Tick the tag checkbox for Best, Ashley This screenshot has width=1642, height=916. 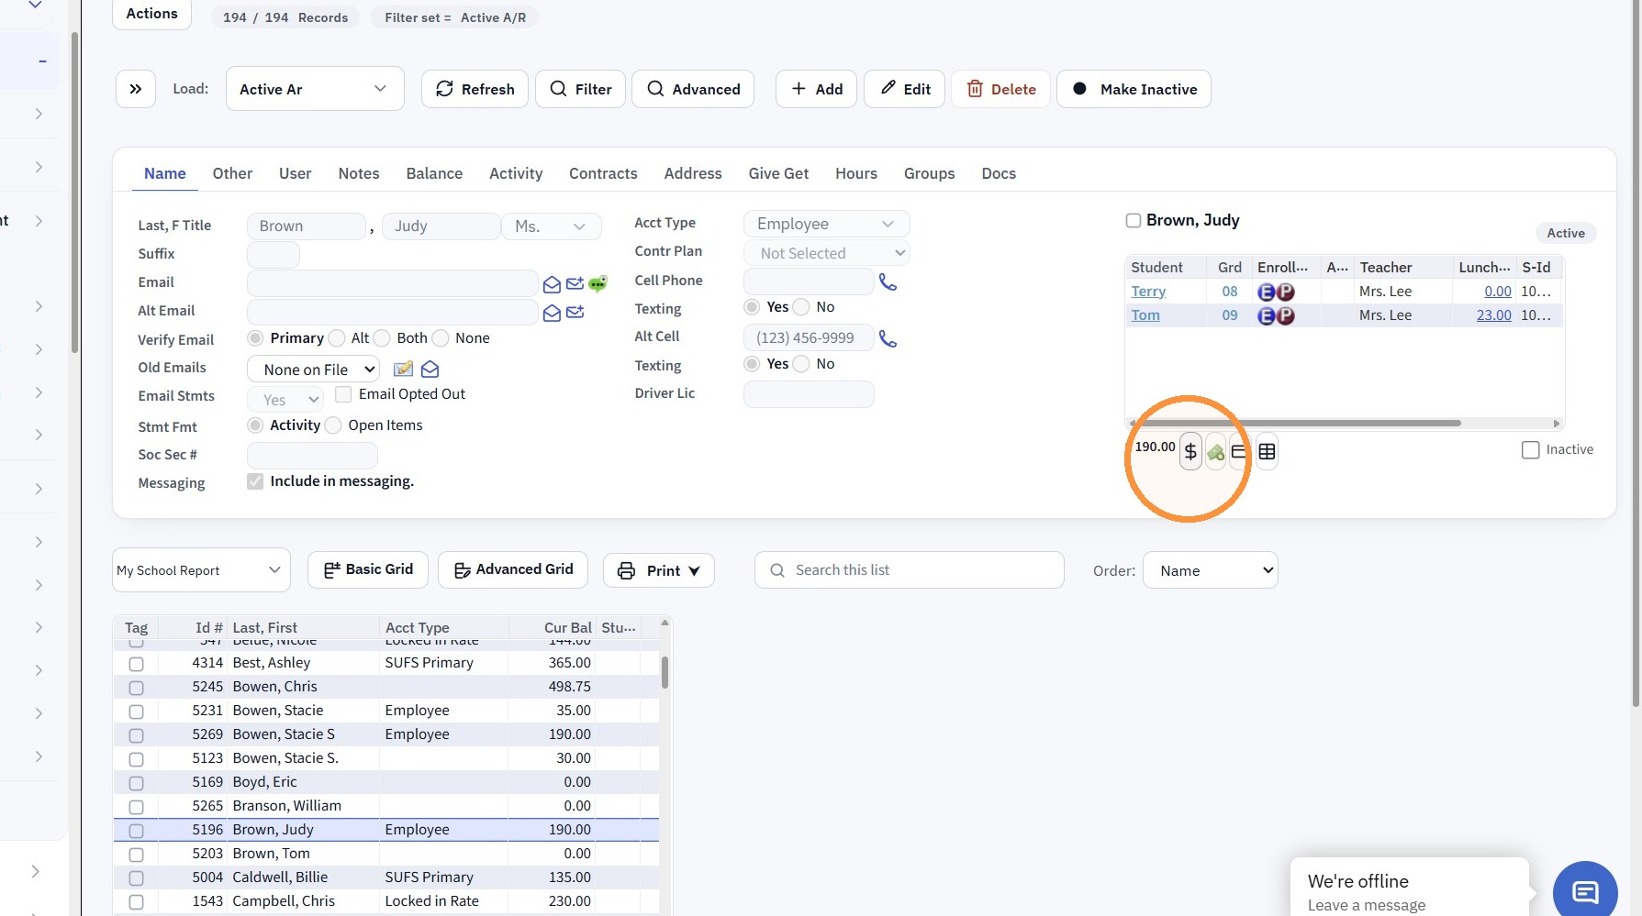click(x=136, y=664)
